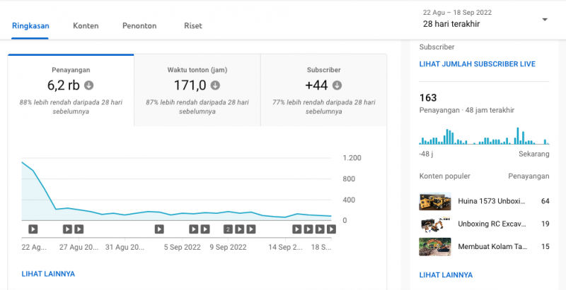The height and width of the screenshot is (290, 566).
Task: Click the down-arrow icon beside 6,2 rb
Action: (x=89, y=85)
